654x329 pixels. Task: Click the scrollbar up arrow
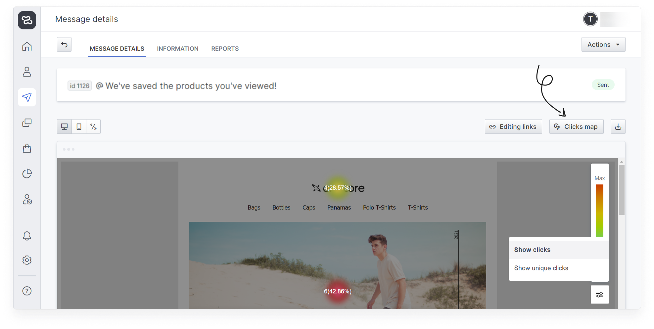click(622, 162)
